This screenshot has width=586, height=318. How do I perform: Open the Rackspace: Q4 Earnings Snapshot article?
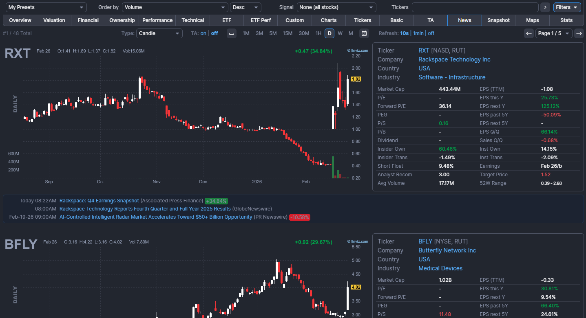click(x=99, y=201)
